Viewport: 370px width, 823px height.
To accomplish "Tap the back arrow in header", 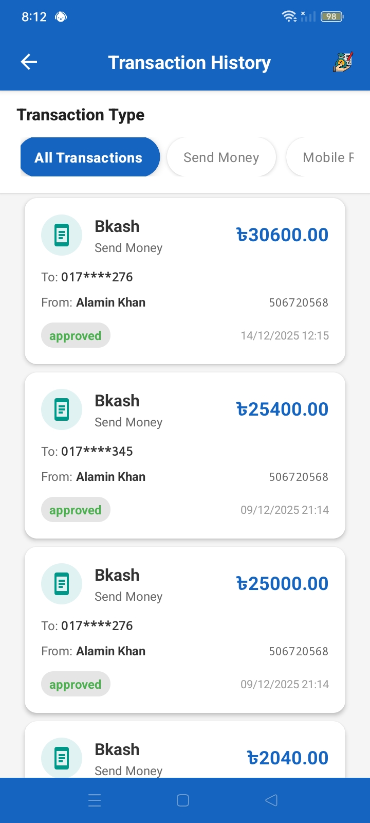I will pyautogui.click(x=29, y=62).
